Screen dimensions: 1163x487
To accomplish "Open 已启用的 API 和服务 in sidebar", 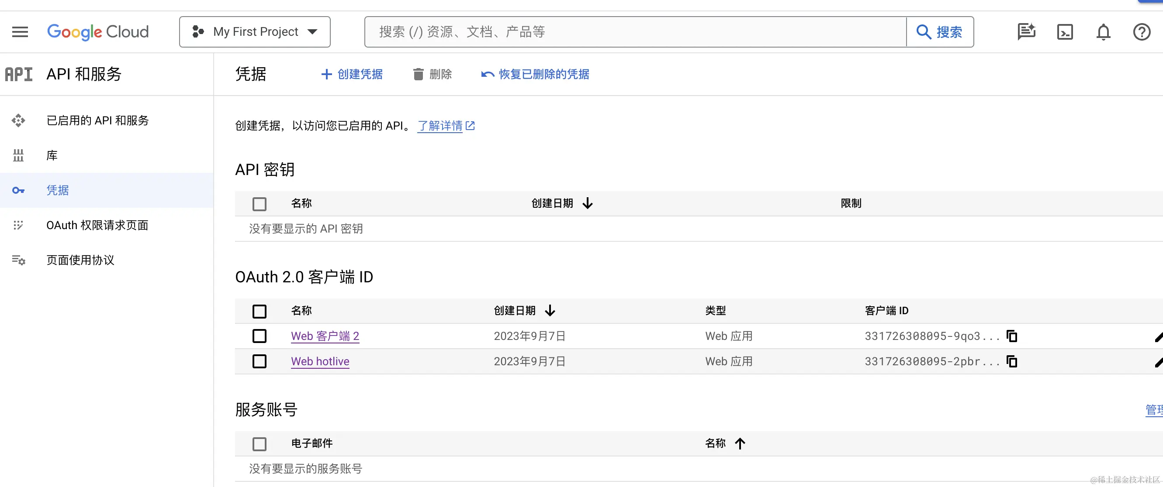I will [107, 120].
